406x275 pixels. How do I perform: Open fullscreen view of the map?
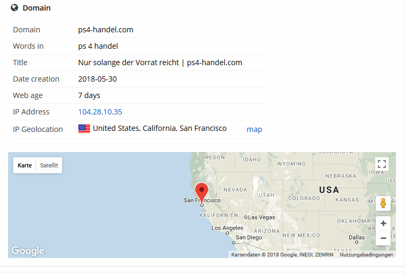(x=382, y=164)
